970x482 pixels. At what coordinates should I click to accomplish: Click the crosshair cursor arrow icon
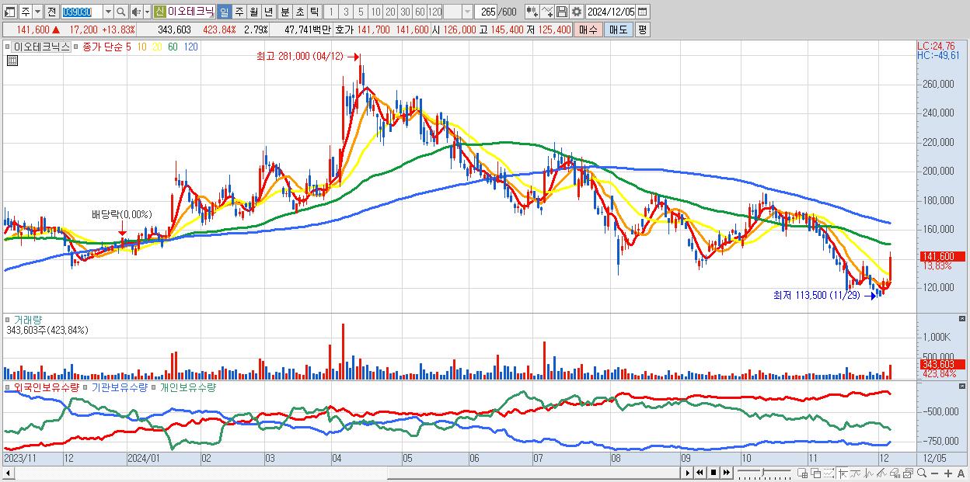pos(843,473)
